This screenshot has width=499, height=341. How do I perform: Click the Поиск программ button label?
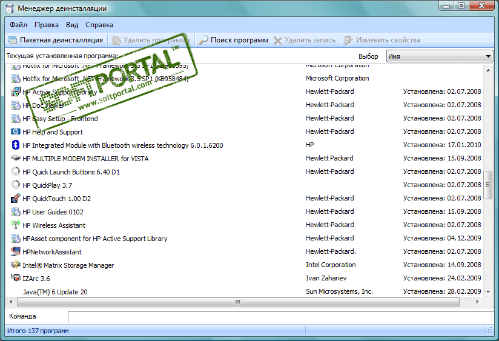(x=239, y=40)
